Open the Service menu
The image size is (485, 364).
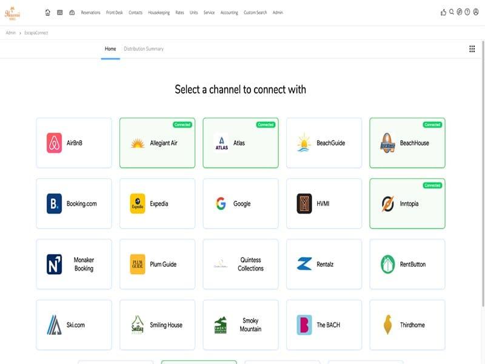pos(209,13)
